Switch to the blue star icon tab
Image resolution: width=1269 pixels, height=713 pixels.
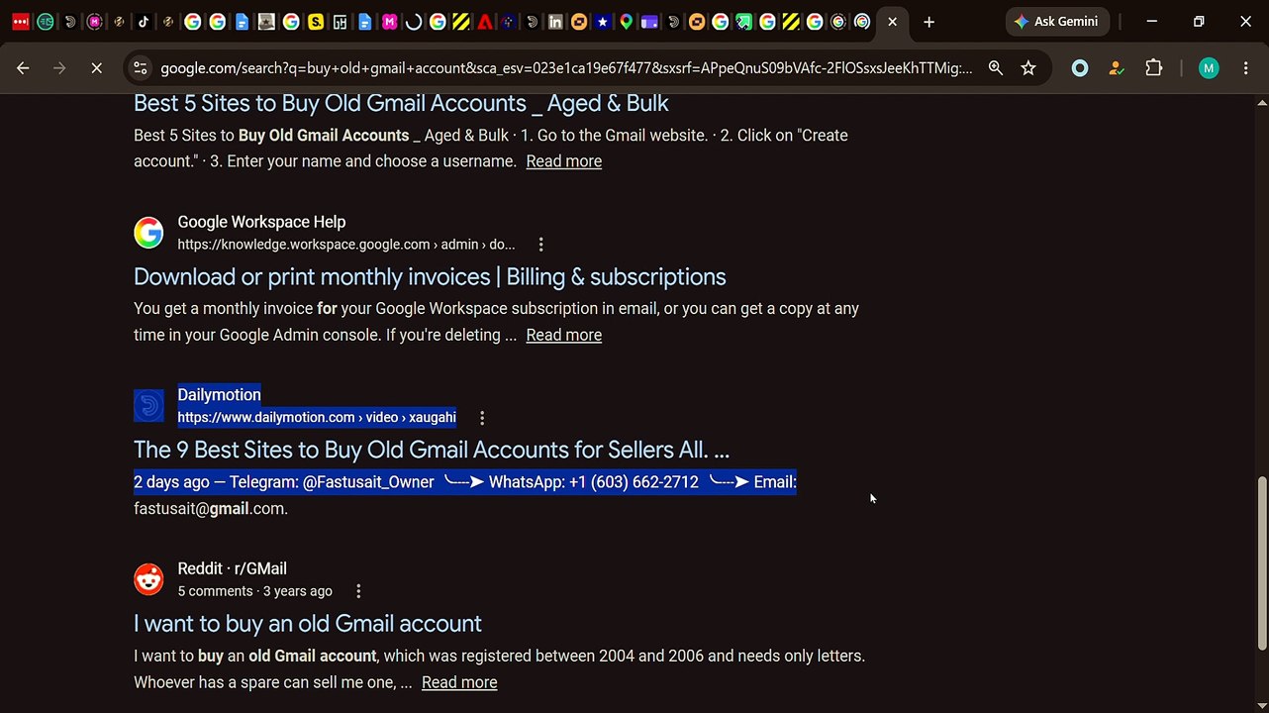pyautogui.click(x=602, y=22)
